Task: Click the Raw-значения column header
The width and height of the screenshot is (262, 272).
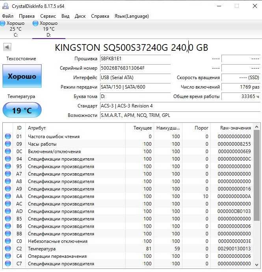Action: pyautogui.click(x=232, y=128)
